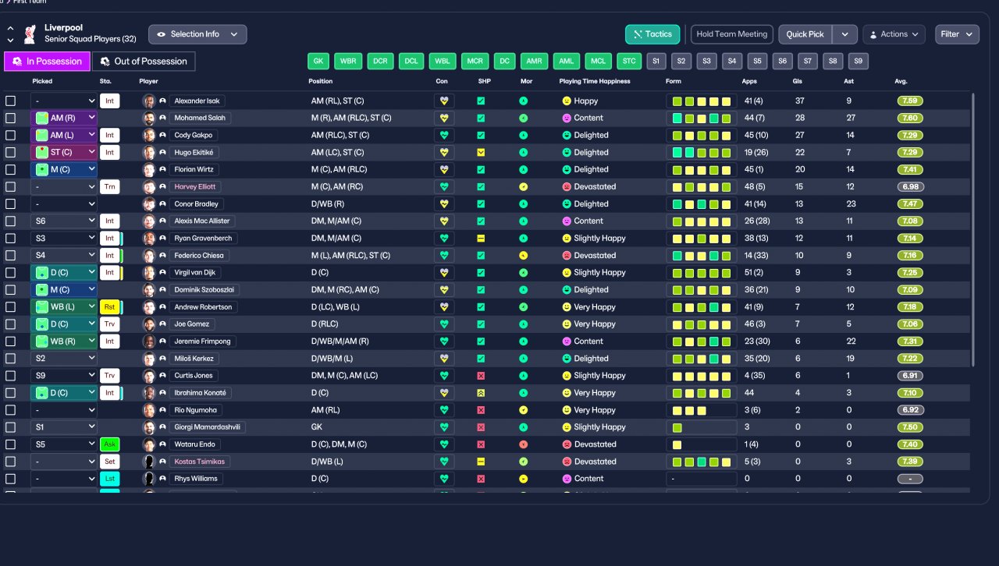Sort by Playing Time Happiness column header

(x=595, y=81)
